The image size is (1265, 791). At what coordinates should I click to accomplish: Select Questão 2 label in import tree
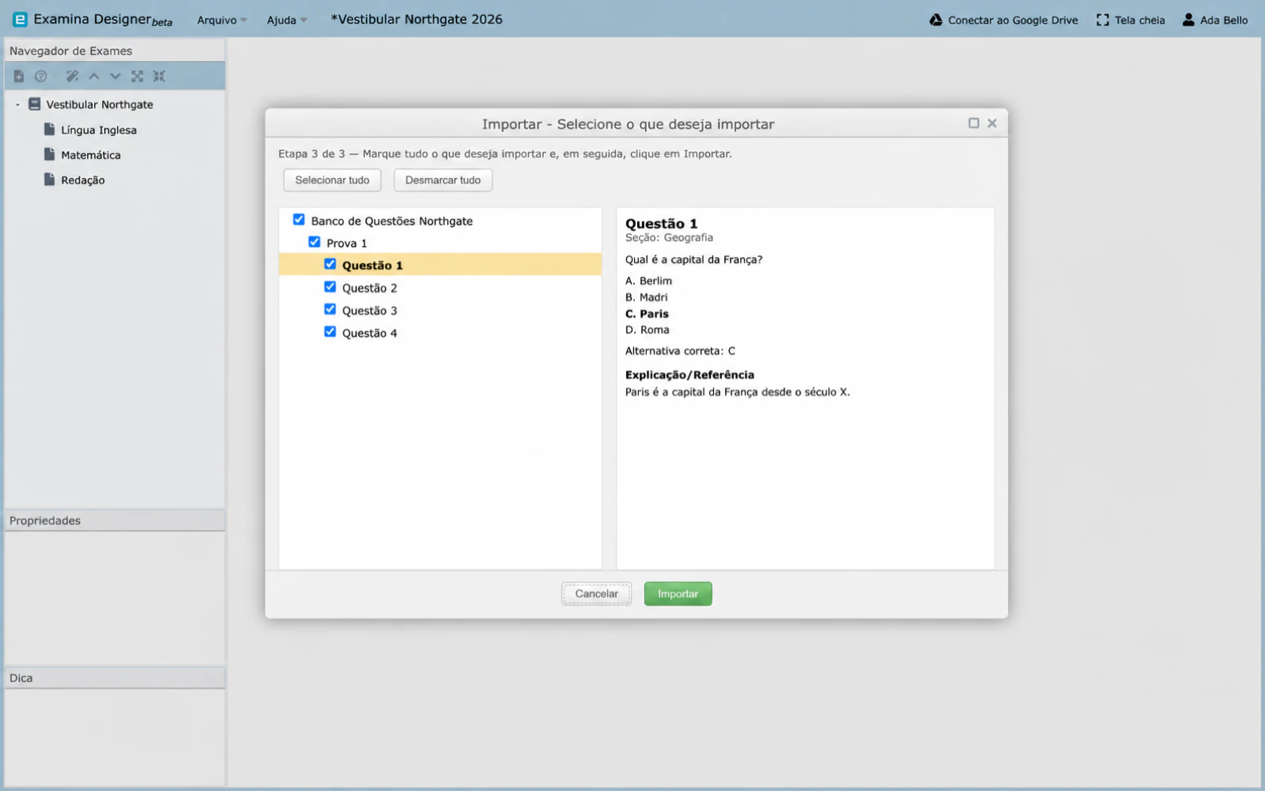coord(369,288)
